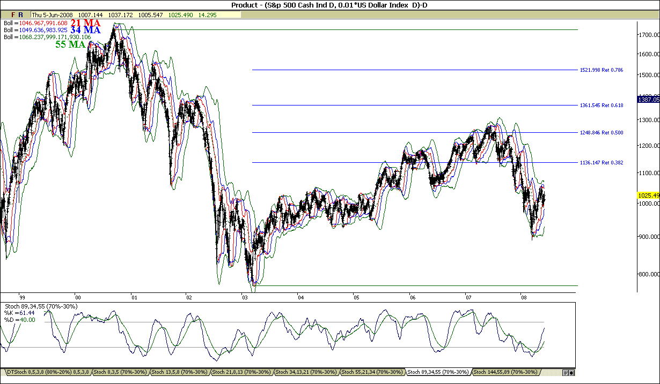The height and width of the screenshot is (384, 660).
Task: Click the right tab-scroll arrow
Action: [x=572, y=372]
